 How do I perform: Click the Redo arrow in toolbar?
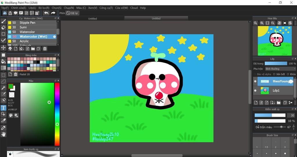click(53, 13)
